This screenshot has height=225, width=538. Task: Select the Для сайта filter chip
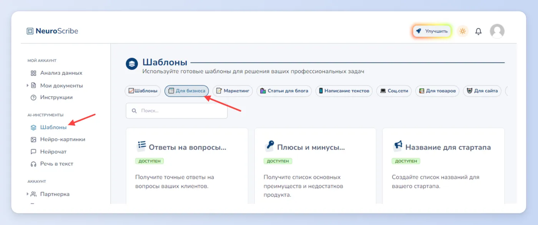click(482, 91)
